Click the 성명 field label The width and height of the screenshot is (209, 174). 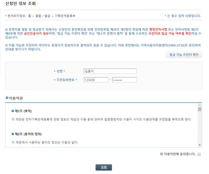click(x=59, y=71)
